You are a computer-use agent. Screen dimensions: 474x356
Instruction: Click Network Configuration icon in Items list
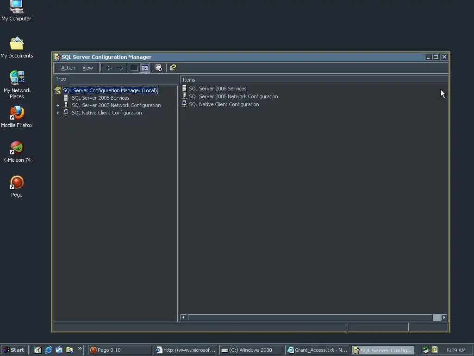(x=184, y=96)
